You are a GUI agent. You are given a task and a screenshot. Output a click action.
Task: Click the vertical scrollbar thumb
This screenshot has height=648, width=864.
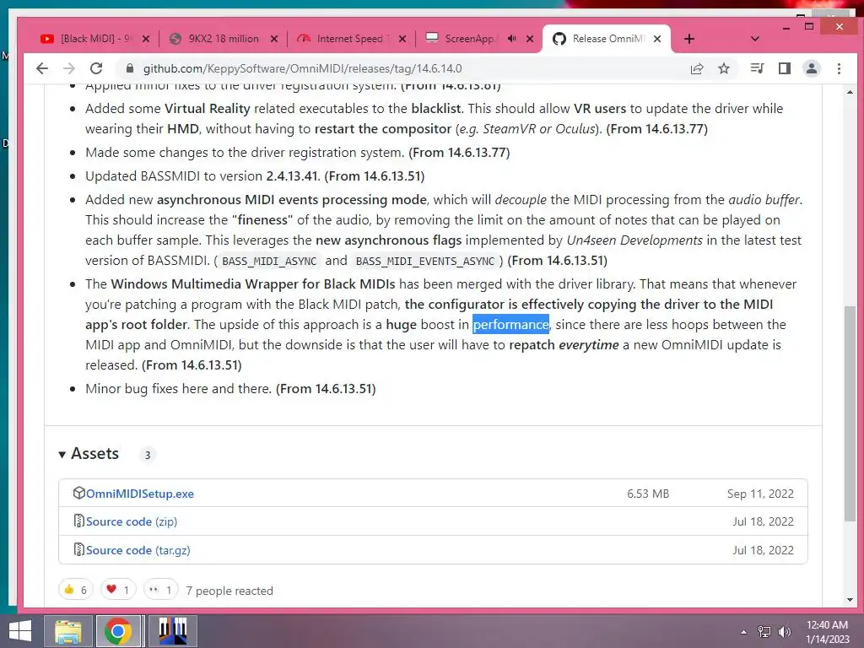click(x=850, y=413)
